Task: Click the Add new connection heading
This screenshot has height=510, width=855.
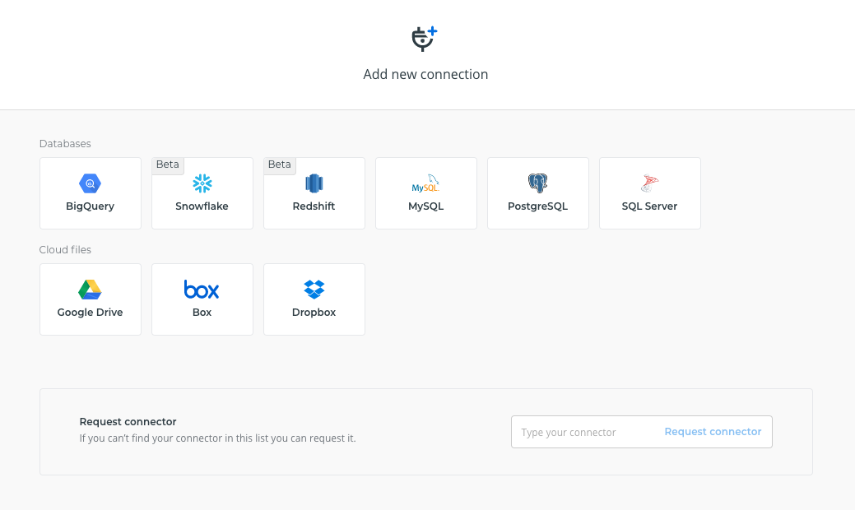Action: pos(426,74)
